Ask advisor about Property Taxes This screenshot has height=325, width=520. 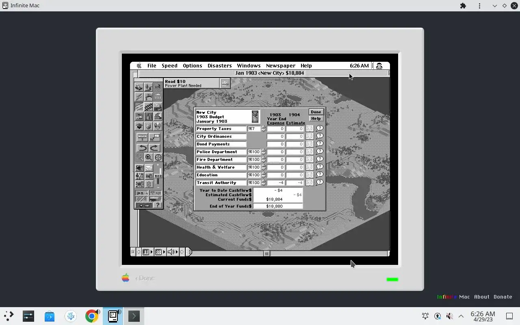click(x=320, y=128)
